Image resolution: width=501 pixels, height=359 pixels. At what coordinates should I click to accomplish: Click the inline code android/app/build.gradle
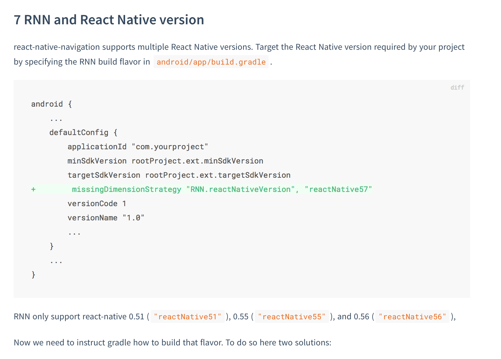pos(211,62)
